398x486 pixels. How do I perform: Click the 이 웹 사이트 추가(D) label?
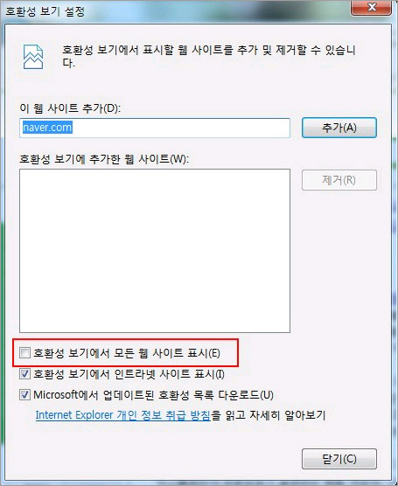coord(70,108)
